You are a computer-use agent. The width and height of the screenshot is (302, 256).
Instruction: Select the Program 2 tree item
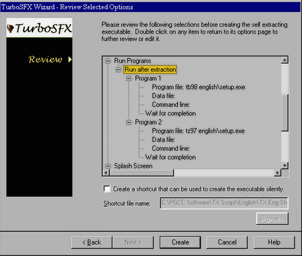pyautogui.click(x=148, y=122)
